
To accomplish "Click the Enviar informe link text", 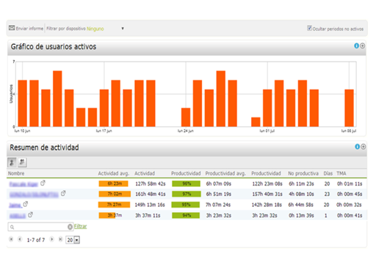I will [29, 29].
